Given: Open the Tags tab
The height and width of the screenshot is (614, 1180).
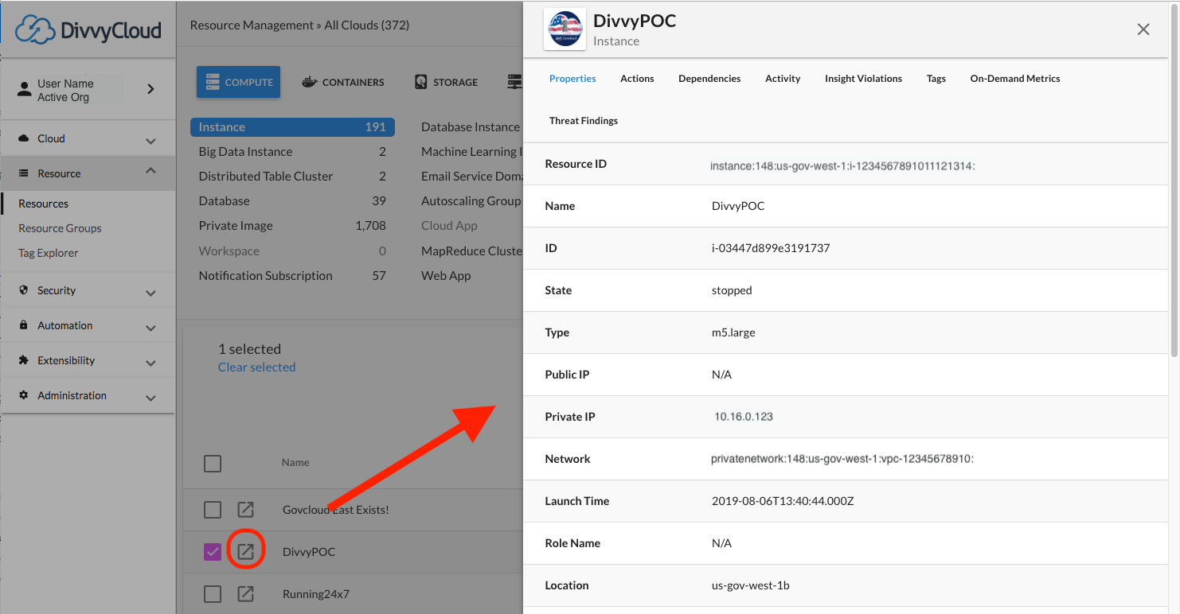Looking at the screenshot, I should coord(936,79).
